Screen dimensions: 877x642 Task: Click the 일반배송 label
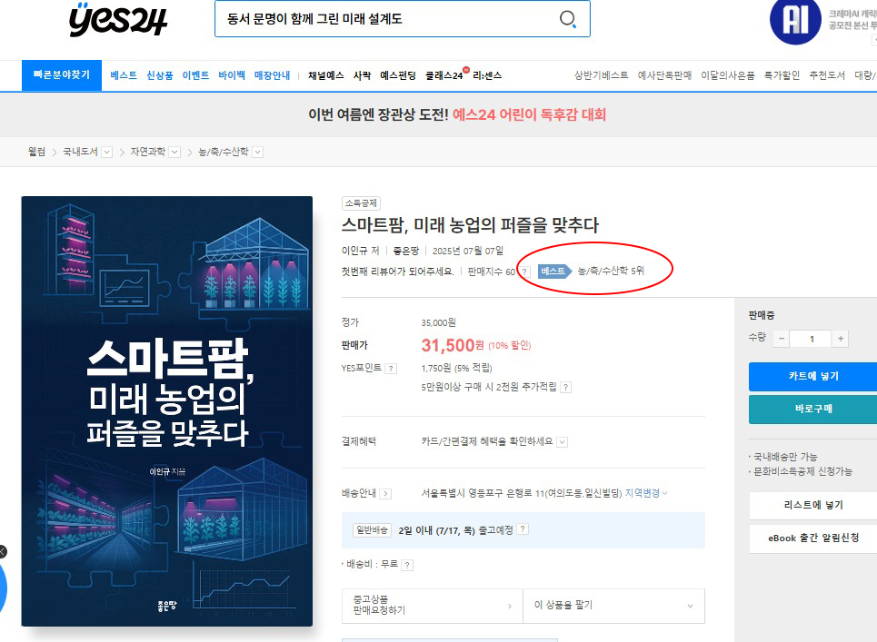tap(372, 529)
